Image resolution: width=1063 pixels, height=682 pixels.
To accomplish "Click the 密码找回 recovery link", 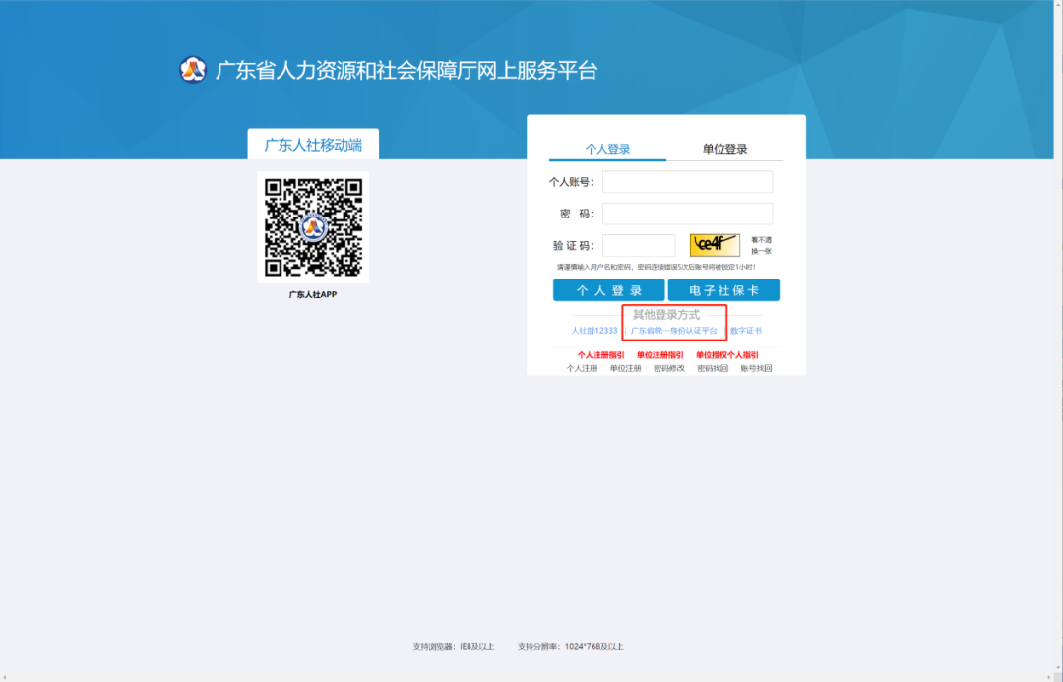I will (713, 368).
